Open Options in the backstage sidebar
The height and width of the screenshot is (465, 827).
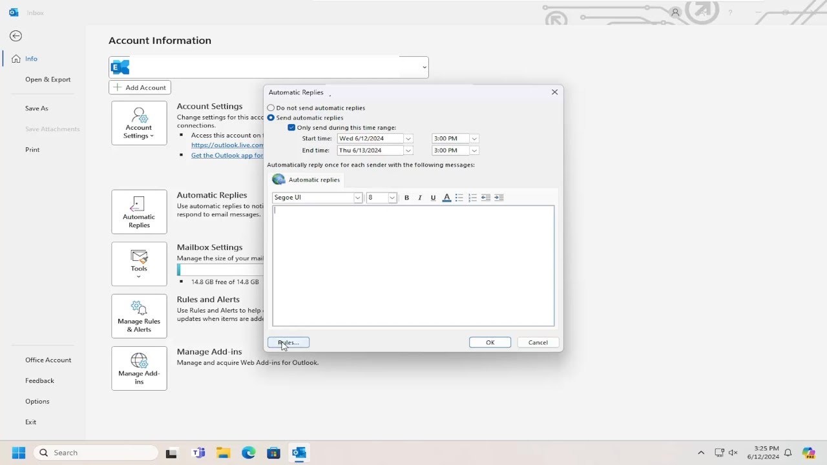[37, 402]
